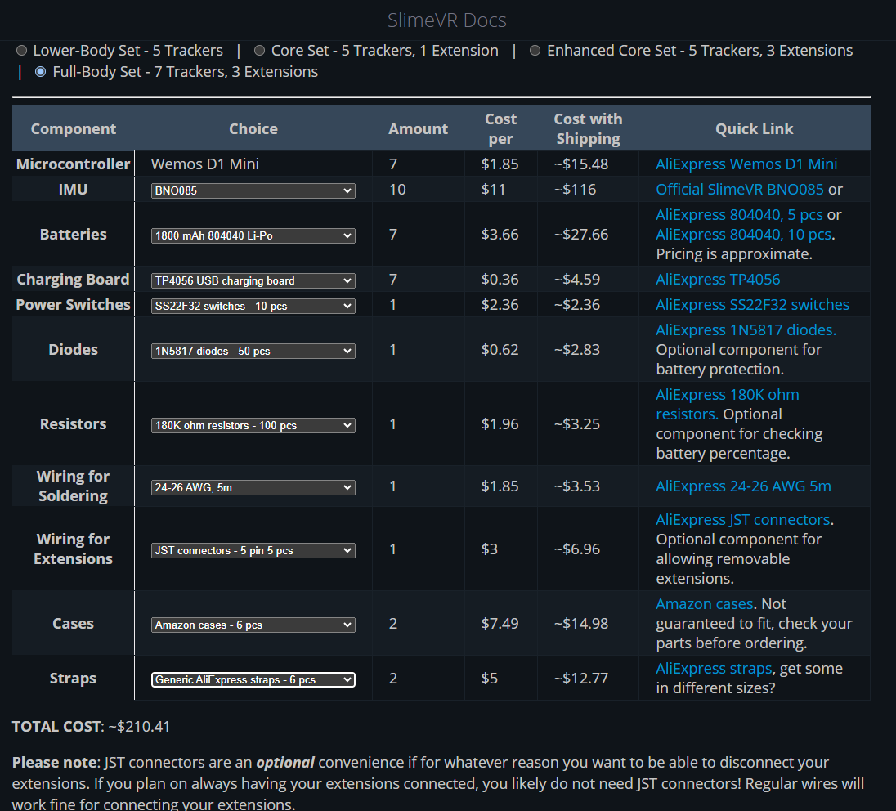Open AliExpress Wemos D1 Mini link
896x811 pixels.
746,164
